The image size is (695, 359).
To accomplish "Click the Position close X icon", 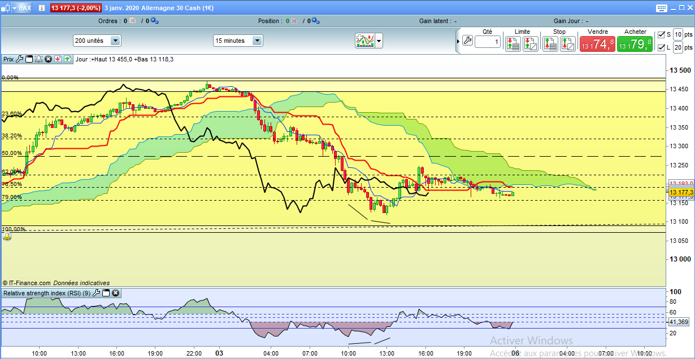I will (x=294, y=21).
